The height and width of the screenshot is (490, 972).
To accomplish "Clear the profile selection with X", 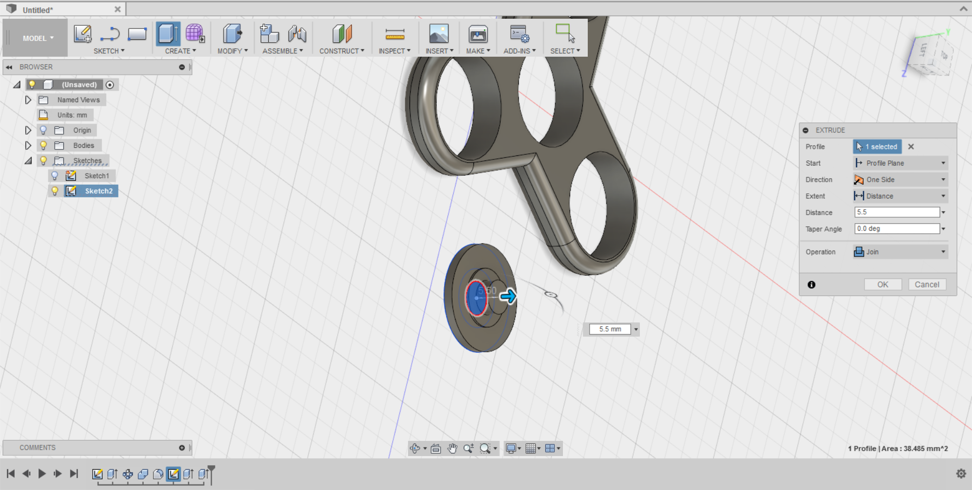I will [x=911, y=147].
